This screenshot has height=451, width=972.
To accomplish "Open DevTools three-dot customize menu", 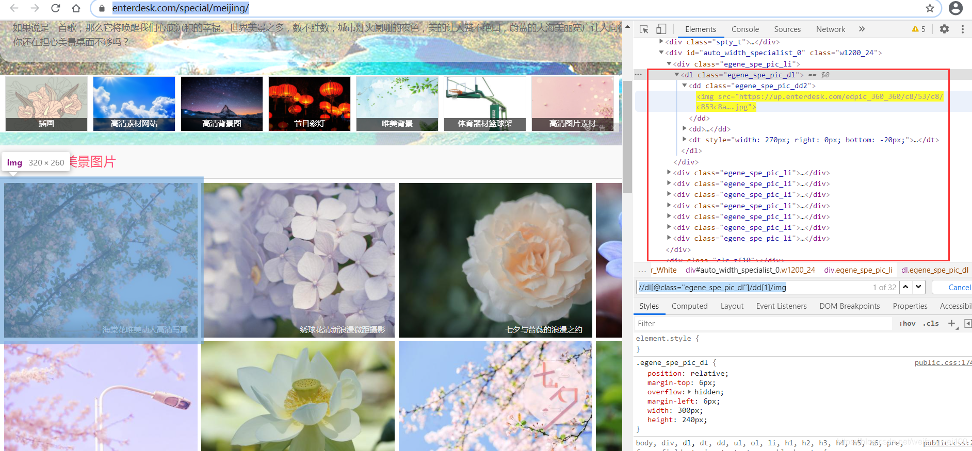I will pos(963,29).
